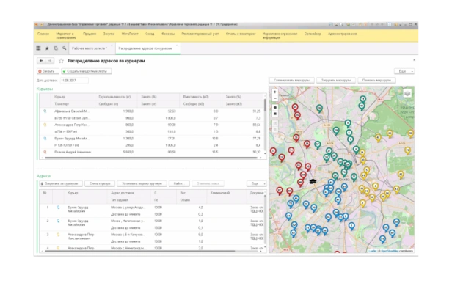
Task: Click Спланировать маршруты button
Action: pyautogui.click(x=292, y=79)
